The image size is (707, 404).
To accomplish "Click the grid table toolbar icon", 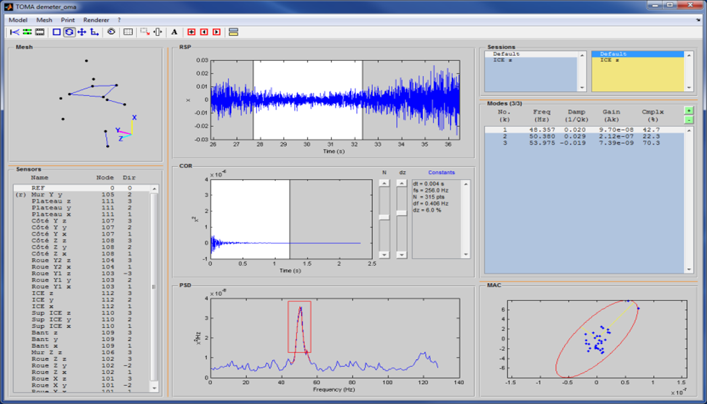I will [128, 32].
